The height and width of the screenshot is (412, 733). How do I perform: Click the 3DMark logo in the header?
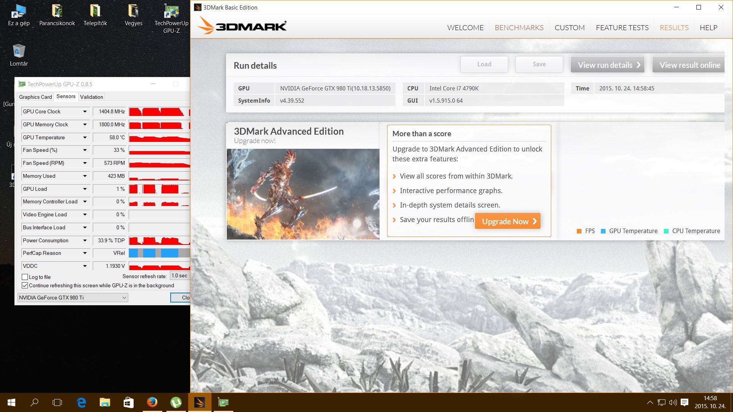pyautogui.click(x=242, y=26)
